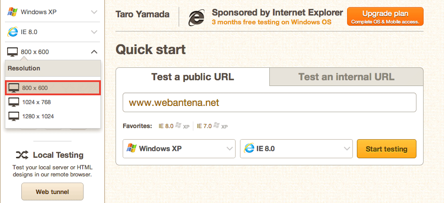Click the monitor icon beside sidebar 800 x 600
Screen dimensions: 444x203
pyautogui.click(x=12, y=52)
